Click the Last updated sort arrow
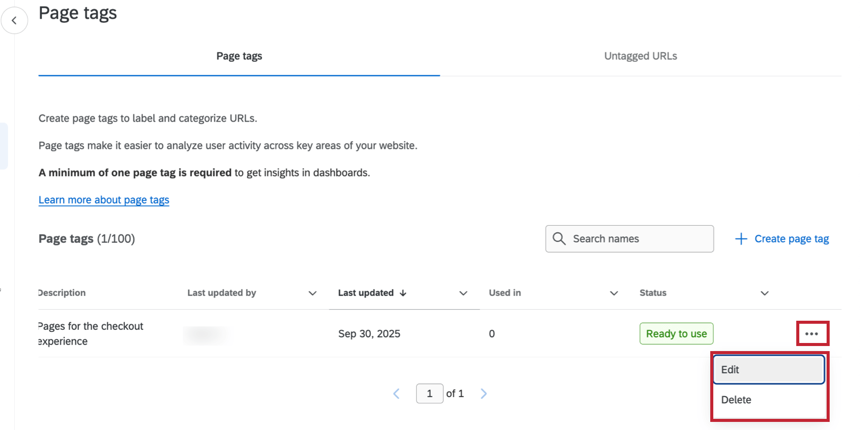Image resolution: width=860 pixels, height=430 pixels. (x=403, y=293)
